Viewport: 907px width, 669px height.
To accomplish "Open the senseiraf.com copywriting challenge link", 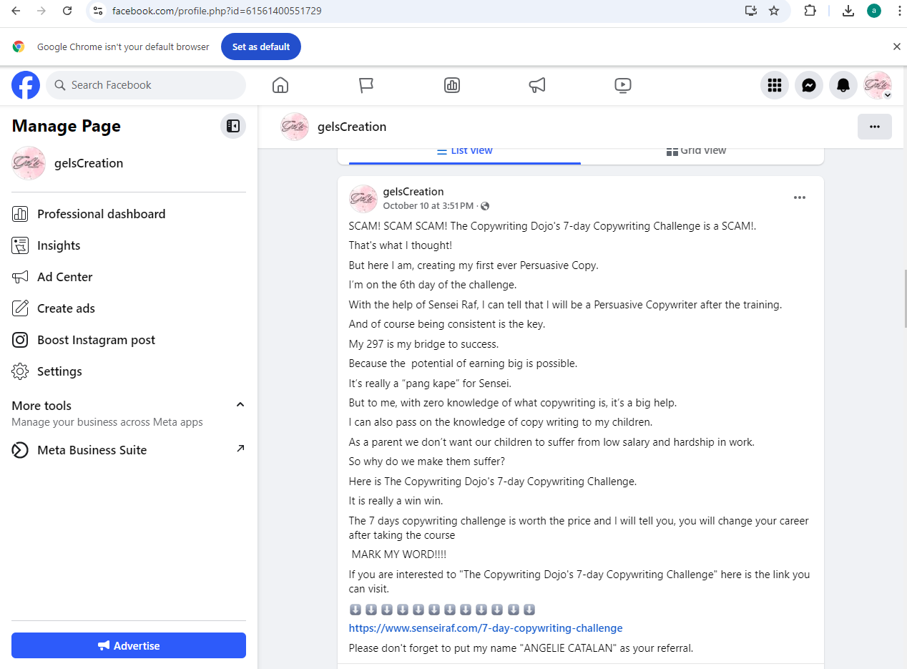I will [486, 628].
